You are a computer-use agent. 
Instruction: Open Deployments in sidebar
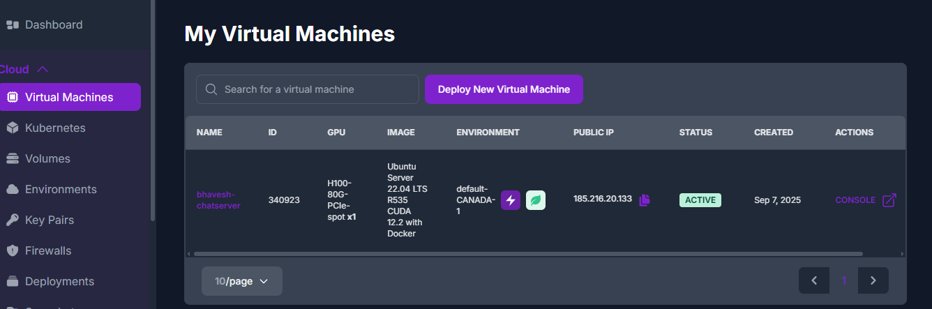click(59, 281)
